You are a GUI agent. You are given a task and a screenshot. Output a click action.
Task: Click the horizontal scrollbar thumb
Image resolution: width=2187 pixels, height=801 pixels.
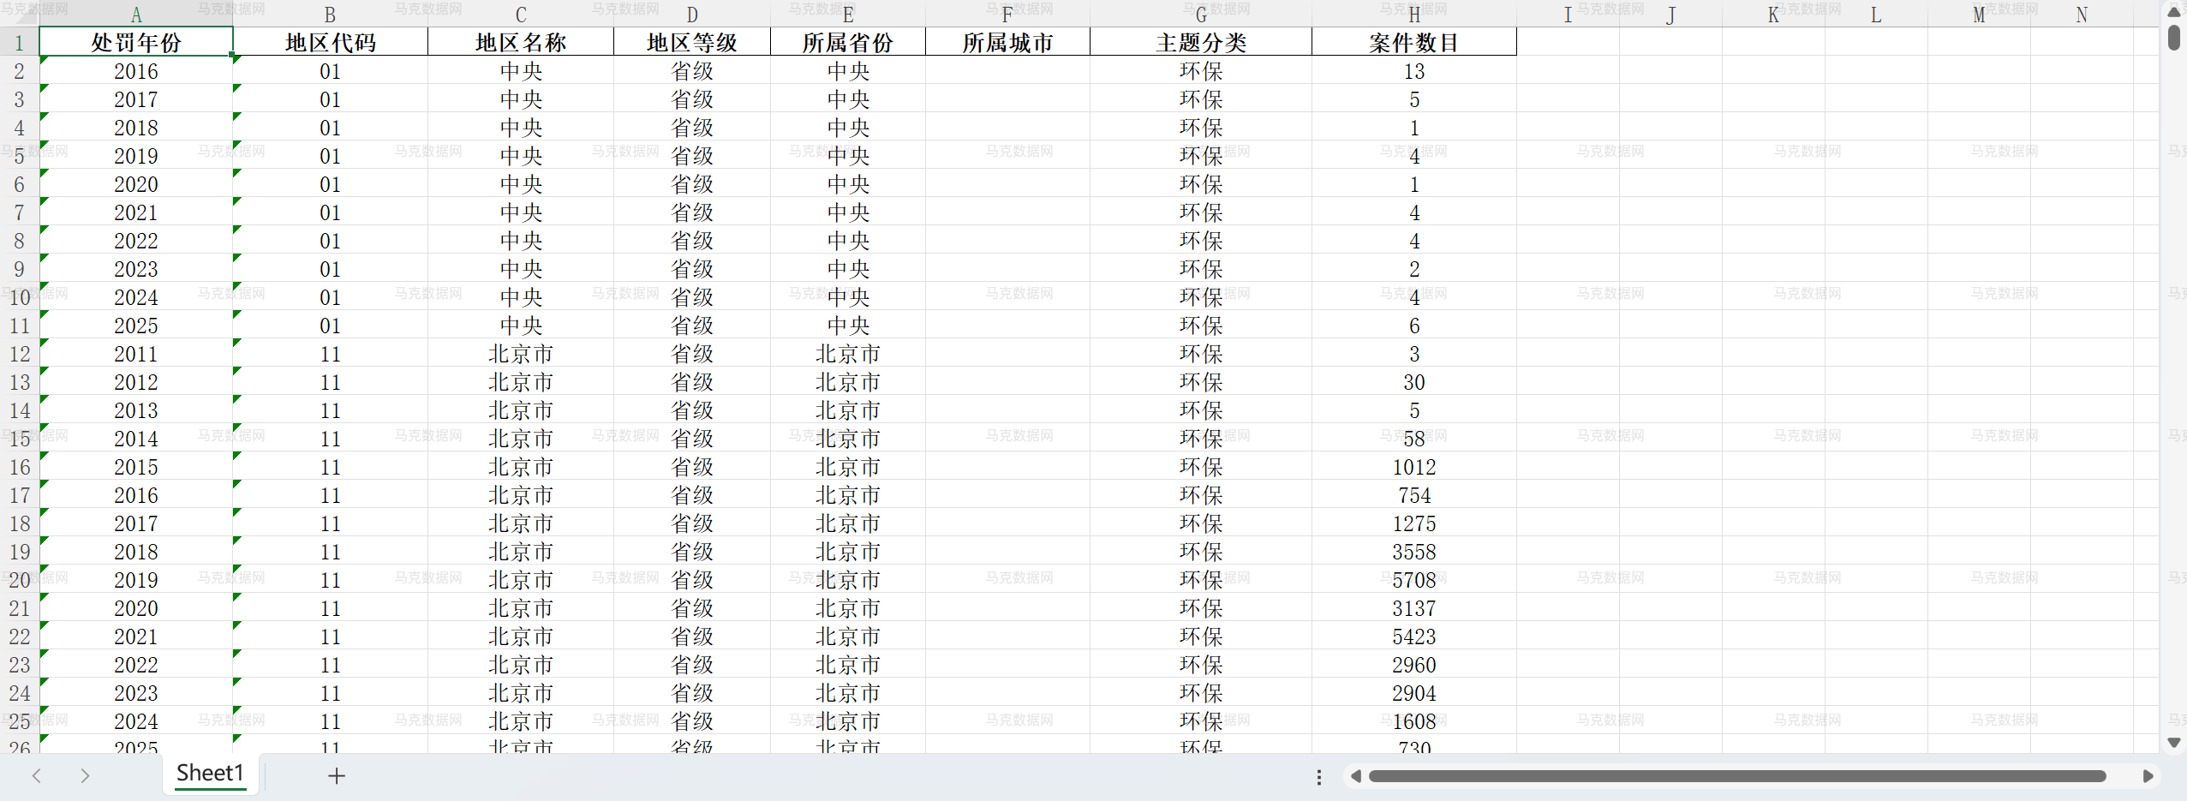(1736, 776)
